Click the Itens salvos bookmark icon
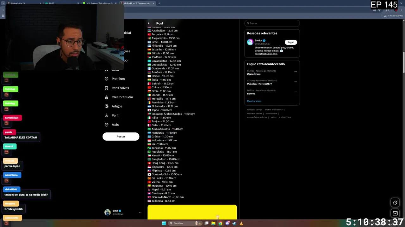The image size is (405, 227). point(107,88)
